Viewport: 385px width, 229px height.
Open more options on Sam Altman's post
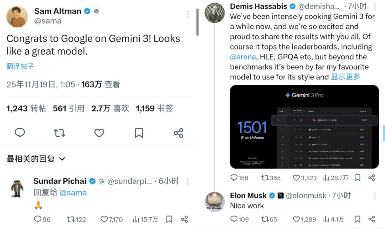[188, 15]
